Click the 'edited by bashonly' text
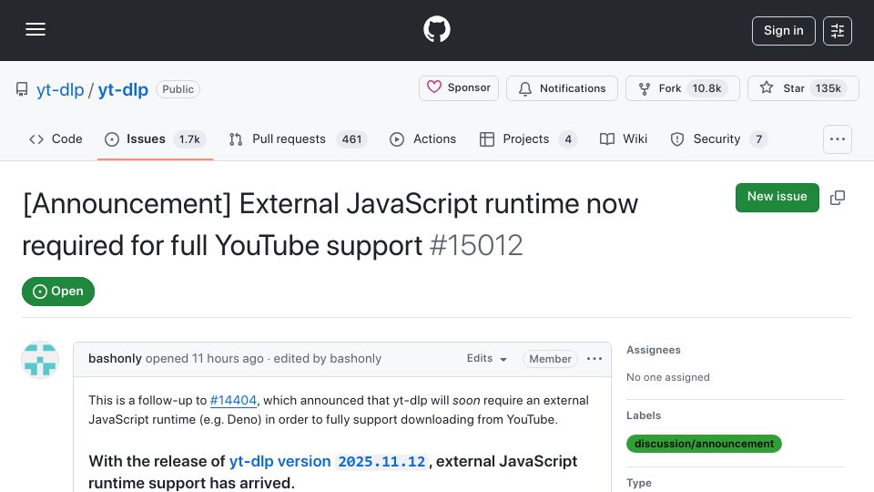 coord(327,359)
